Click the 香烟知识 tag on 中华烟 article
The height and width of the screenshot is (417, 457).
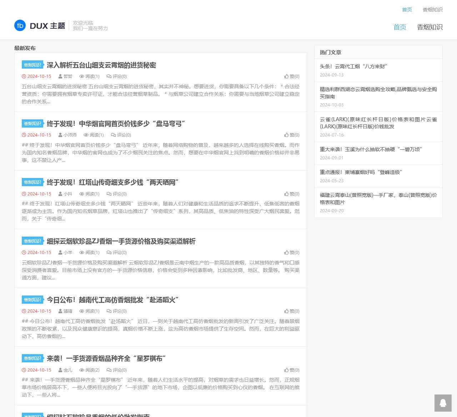(32, 123)
